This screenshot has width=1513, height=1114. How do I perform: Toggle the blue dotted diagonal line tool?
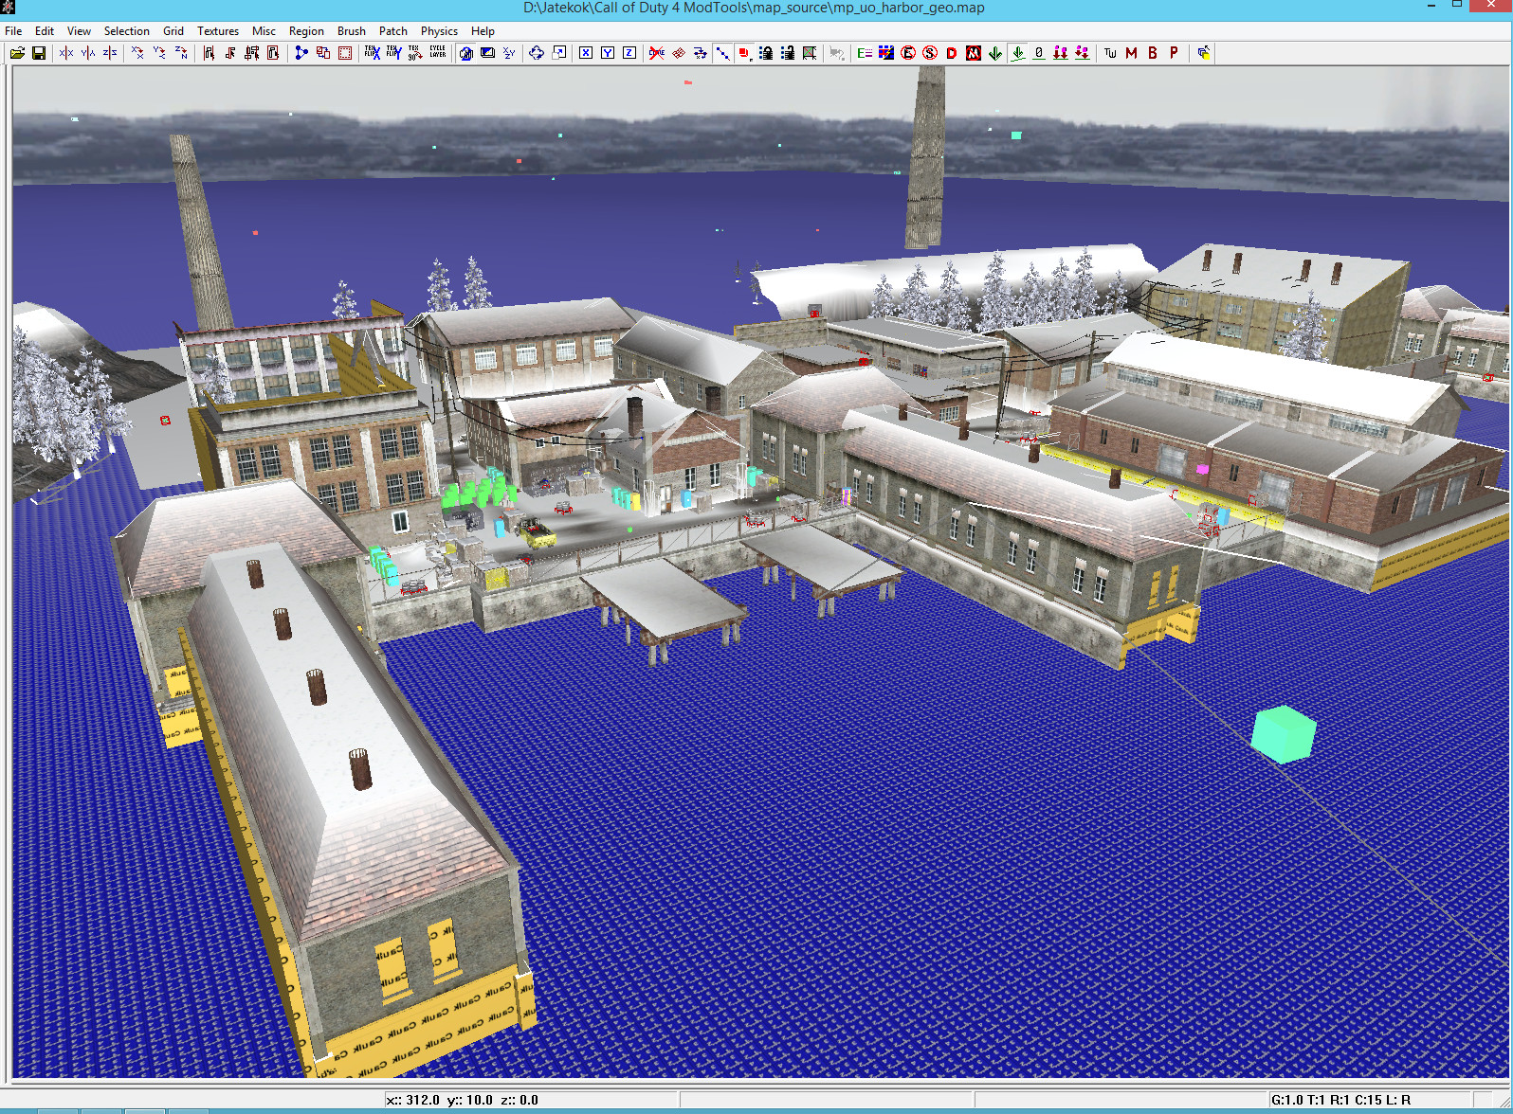[x=722, y=53]
